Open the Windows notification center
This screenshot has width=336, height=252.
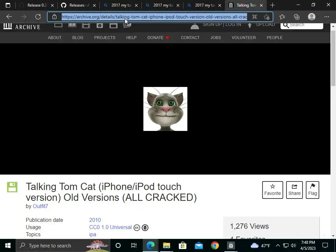(325, 245)
